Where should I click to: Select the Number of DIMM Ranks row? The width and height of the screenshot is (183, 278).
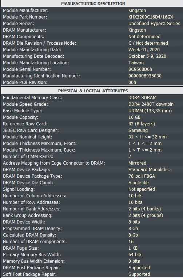pyautogui.click(x=92, y=157)
